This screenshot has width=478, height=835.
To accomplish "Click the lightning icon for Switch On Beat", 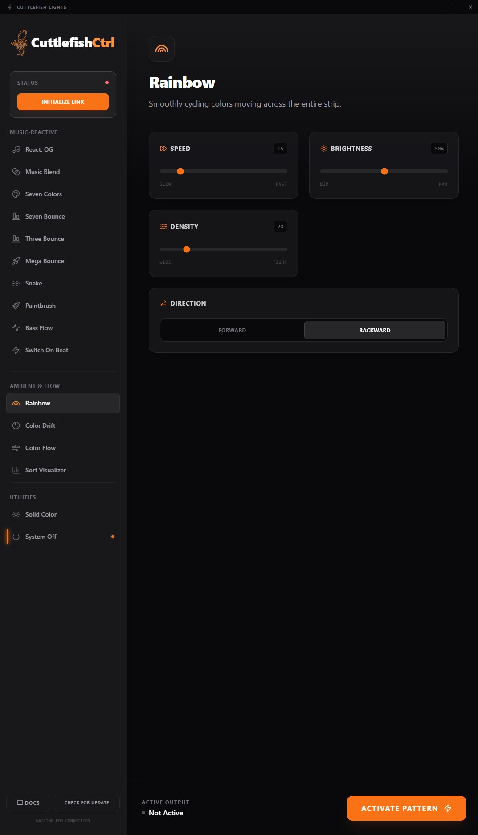I will click(x=16, y=350).
